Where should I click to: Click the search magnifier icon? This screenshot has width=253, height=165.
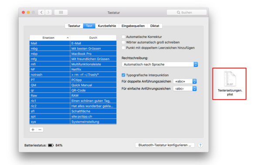[178, 12]
